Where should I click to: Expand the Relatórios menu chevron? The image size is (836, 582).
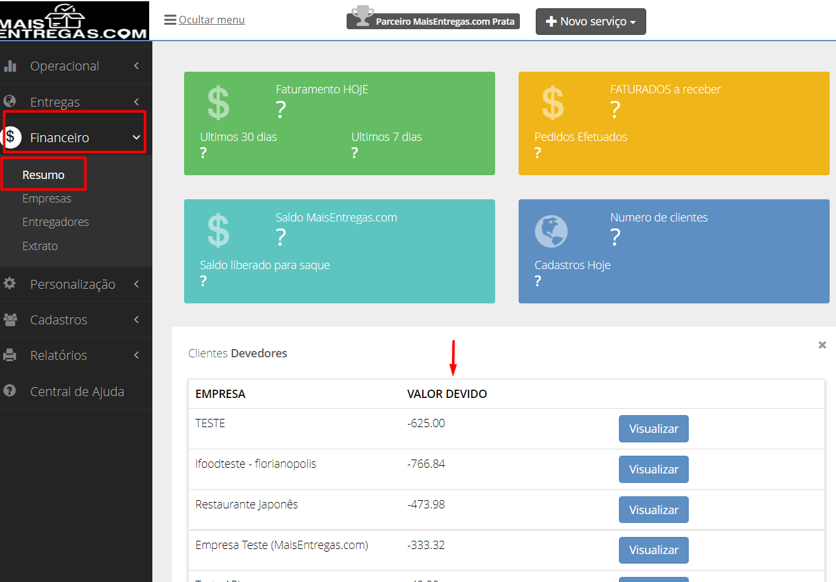click(136, 355)
